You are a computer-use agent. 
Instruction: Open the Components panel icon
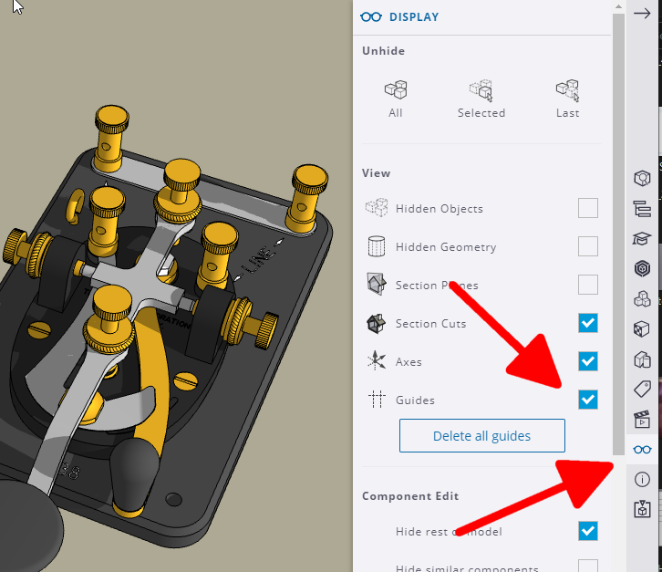642,299
